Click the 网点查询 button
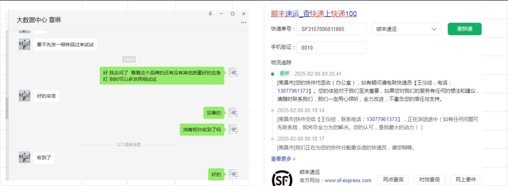The width and height of the screenshot is (508, 186). [393, 180]
